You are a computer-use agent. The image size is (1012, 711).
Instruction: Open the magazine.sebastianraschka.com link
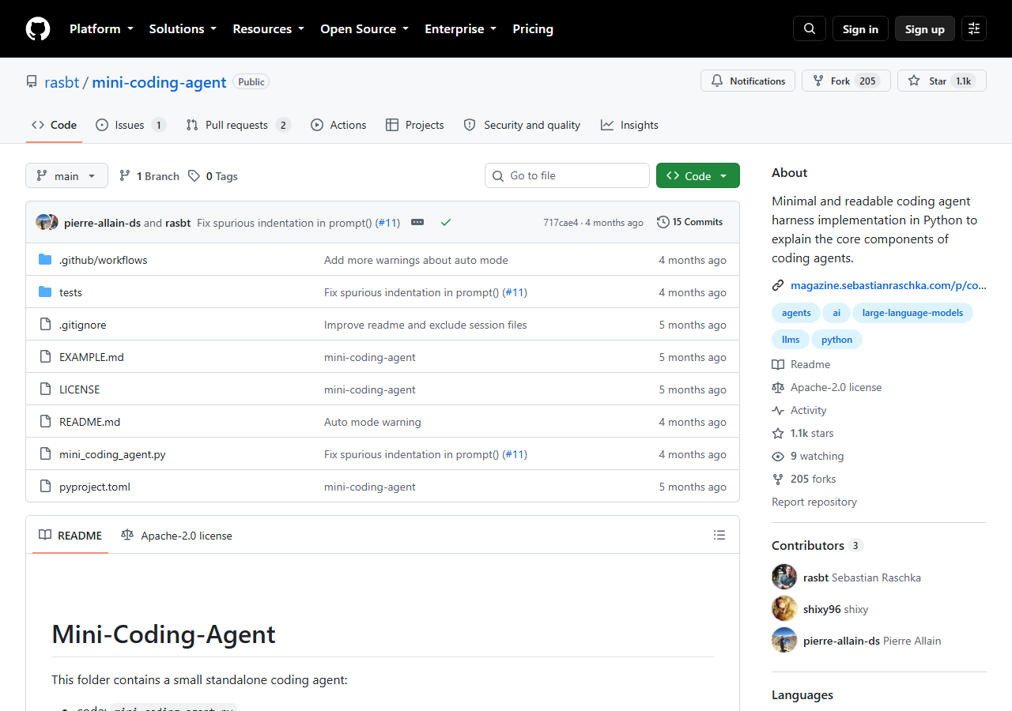(889, 285)
